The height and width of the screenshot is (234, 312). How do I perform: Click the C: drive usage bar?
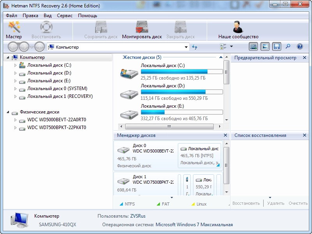(x=182, y=72)
